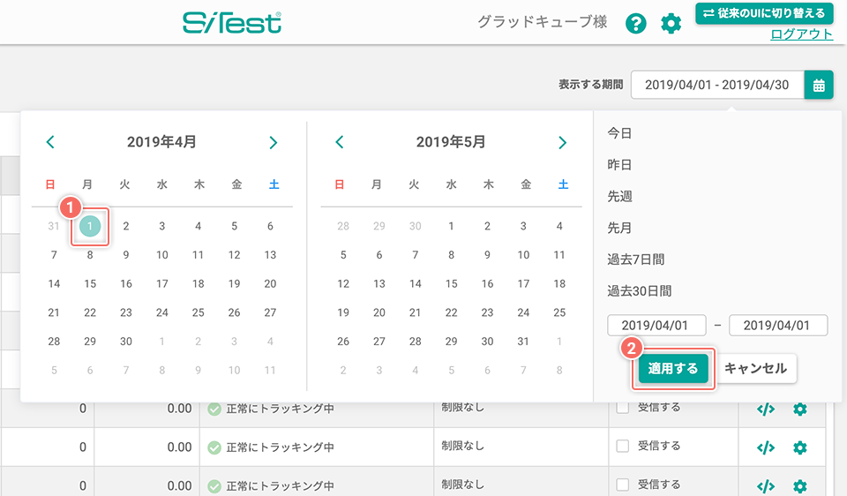Select April 15 in calendar
847x496 pixels.
pyautogui.click(x=90, y=283)
